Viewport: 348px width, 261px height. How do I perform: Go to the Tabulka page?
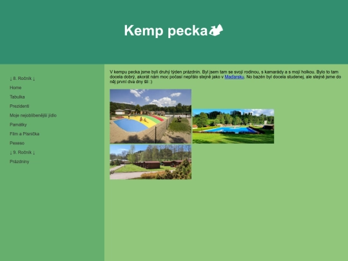pos(17,97)
